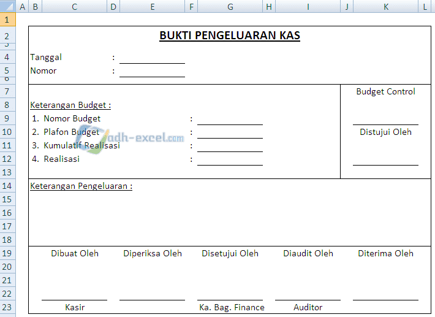The width and height of the screenshot is (435, 317).
Task: Select column D header
Action: click(113, 6)
